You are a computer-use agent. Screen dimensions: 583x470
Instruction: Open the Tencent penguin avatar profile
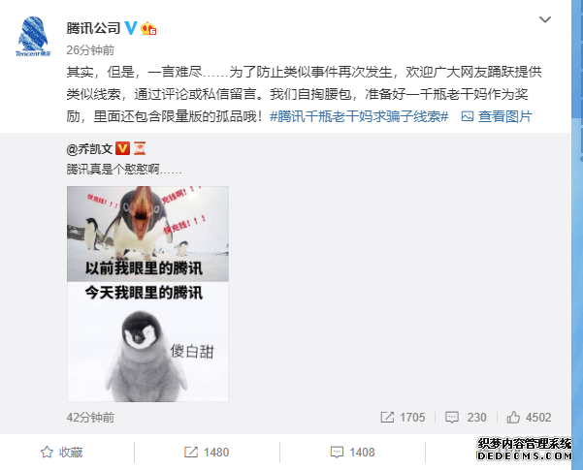click(33, 37)
